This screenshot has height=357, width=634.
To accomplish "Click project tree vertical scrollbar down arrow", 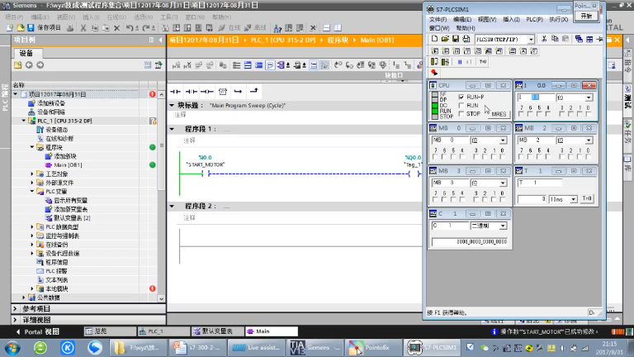I will coord(161,298).
